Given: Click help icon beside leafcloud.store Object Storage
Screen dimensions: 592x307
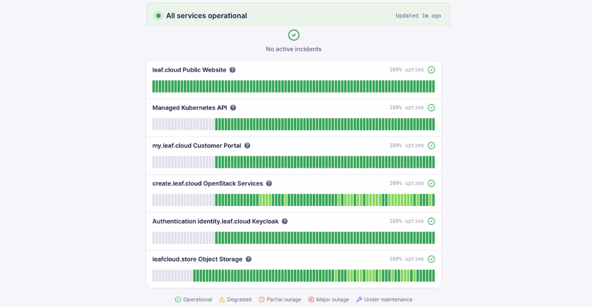Looking at the screenshot, I should [248, 259].
